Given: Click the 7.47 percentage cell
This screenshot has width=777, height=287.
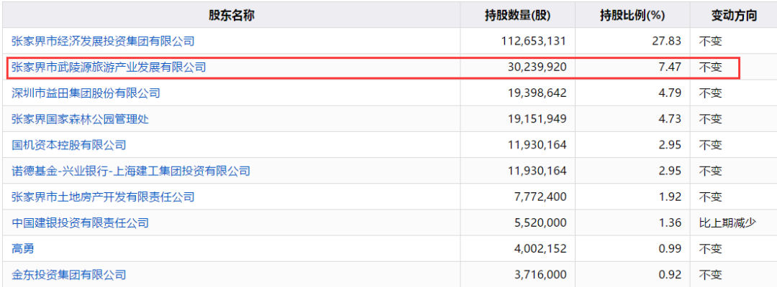Looking at the screenshot, I should [669, 67].
